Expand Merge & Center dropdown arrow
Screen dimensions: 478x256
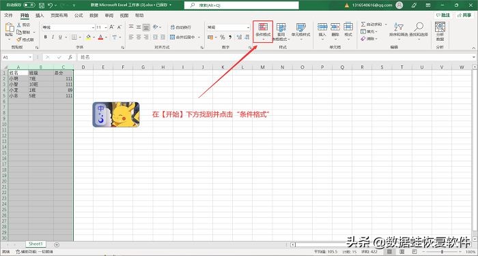click(x=199, y=37)
